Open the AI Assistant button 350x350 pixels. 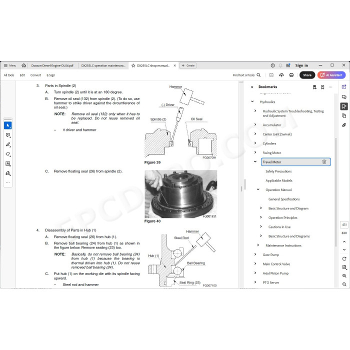coord(331,75)
